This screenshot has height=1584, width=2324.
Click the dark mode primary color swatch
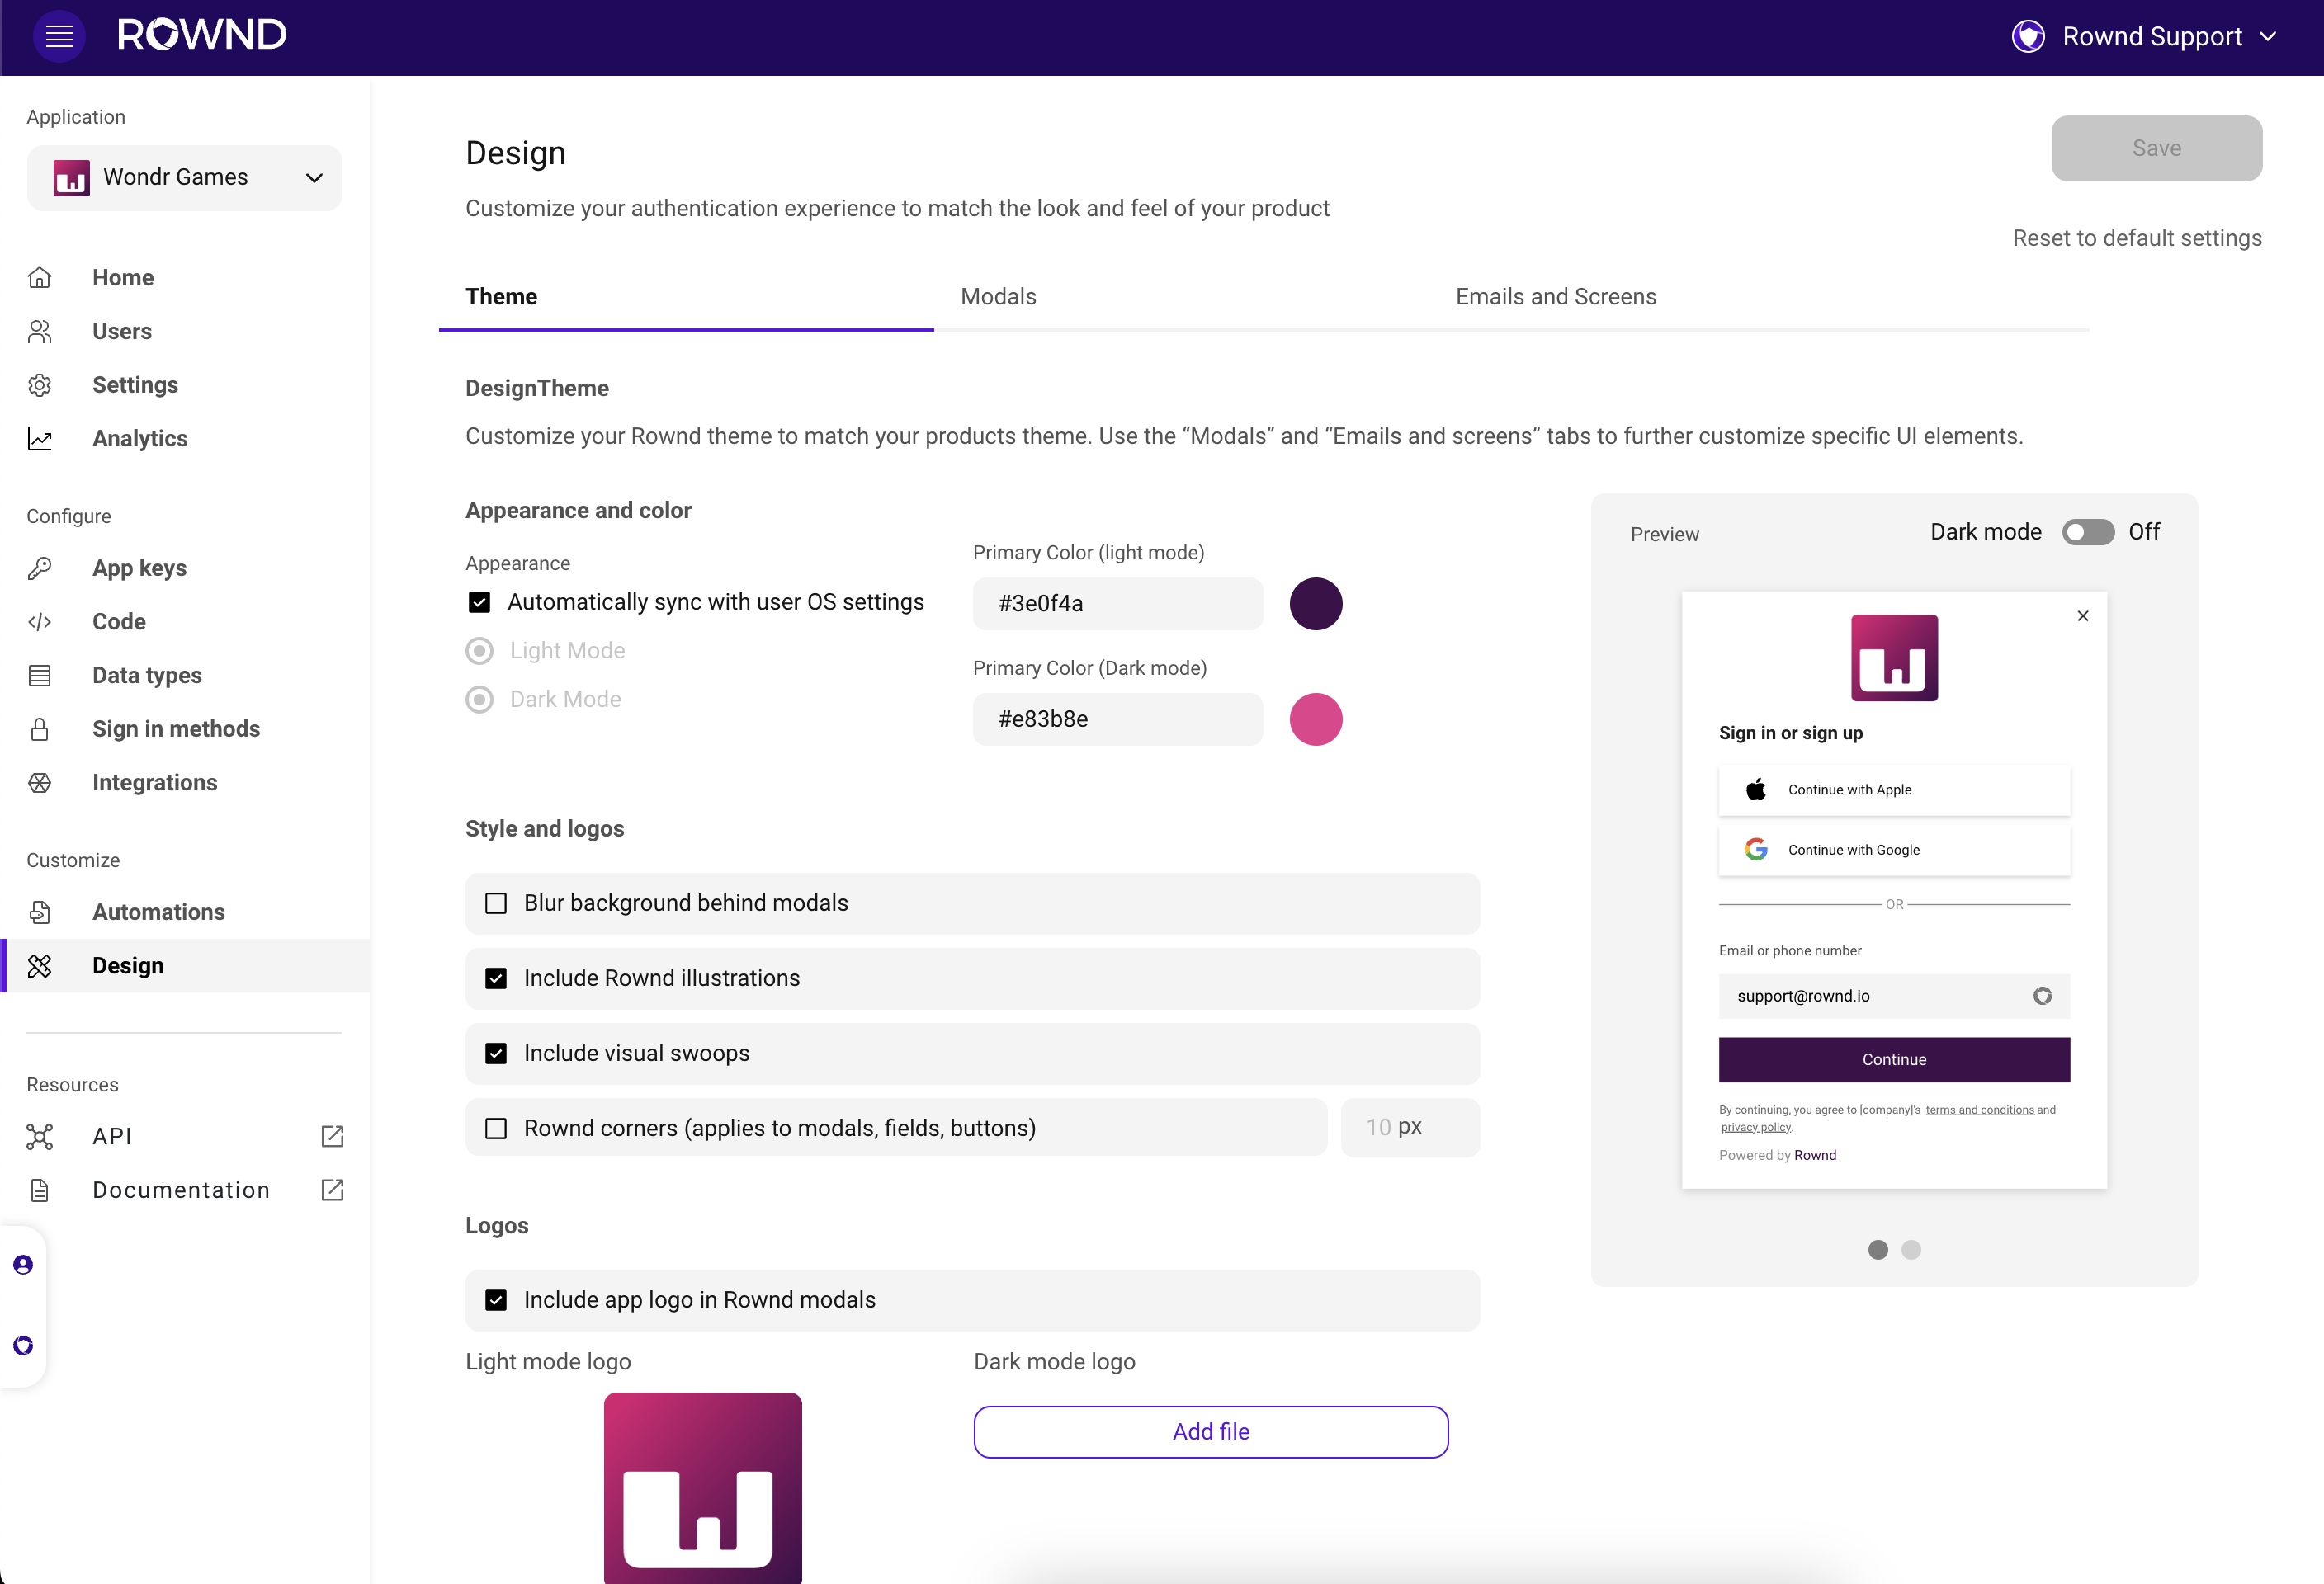(x=1315, y=719)
